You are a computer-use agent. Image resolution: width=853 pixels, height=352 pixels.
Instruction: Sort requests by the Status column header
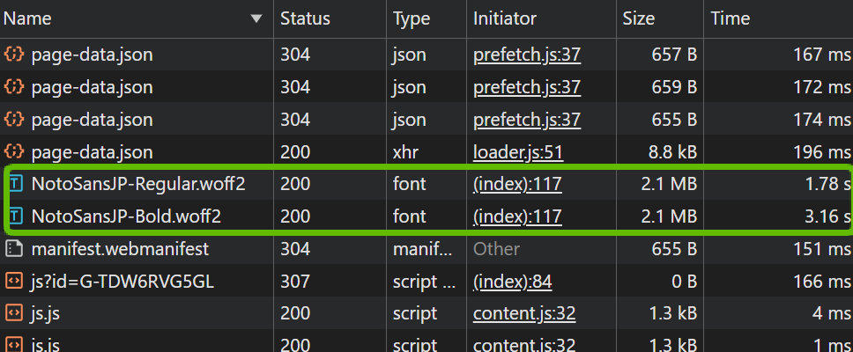(x=305, y=18)
